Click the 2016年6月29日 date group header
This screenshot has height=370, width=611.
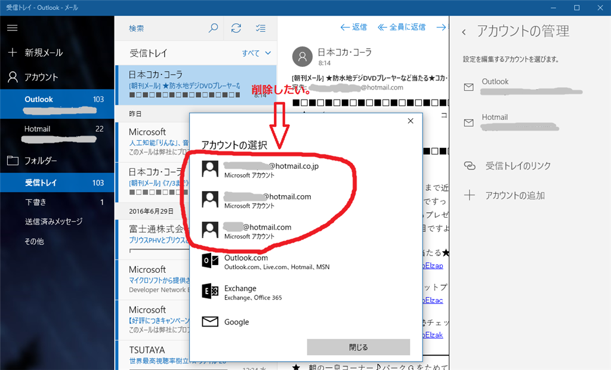[151, 211]
